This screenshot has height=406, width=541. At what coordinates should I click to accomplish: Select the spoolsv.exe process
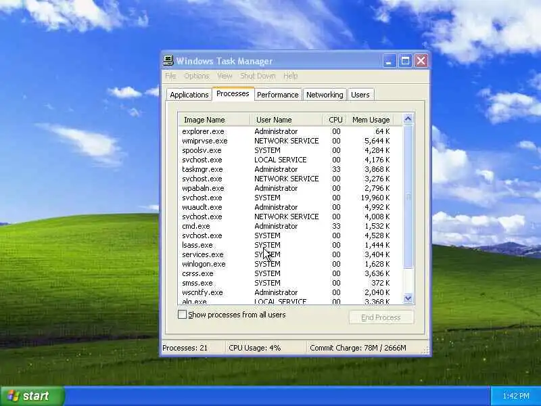(x=290, y=150)
